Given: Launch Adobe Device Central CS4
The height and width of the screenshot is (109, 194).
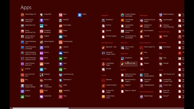Looking at the screenshot, I should pyautogui.click(x=28, y=20).
